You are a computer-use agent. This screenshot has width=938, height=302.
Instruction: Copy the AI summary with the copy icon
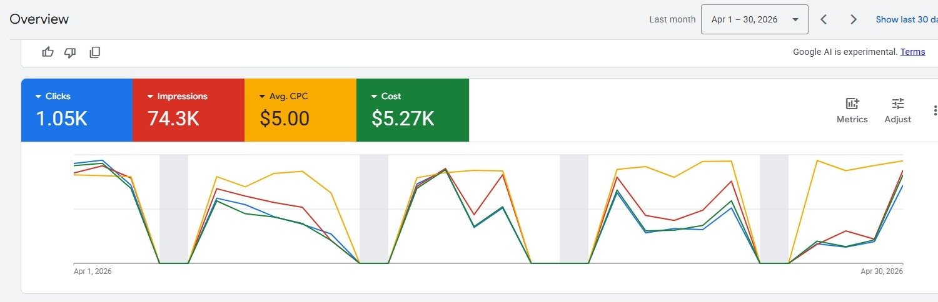point(94,52)
